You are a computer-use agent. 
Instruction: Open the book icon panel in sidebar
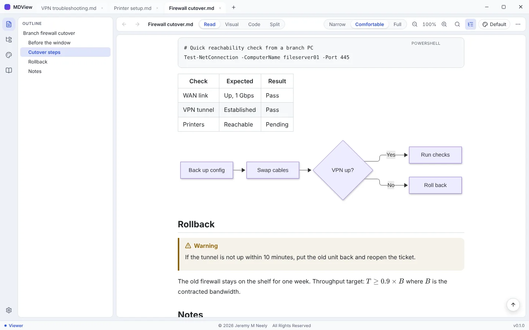pyautogui.click(x=9, y=70)
